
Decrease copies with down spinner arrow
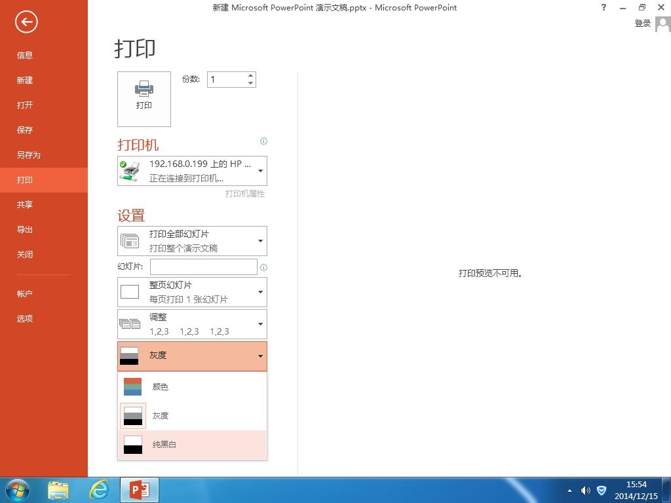click(251, 83)
